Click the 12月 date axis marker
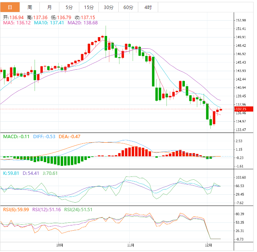Image resolution: width=257 pixels, height=252 pixels. coord(209,245)
